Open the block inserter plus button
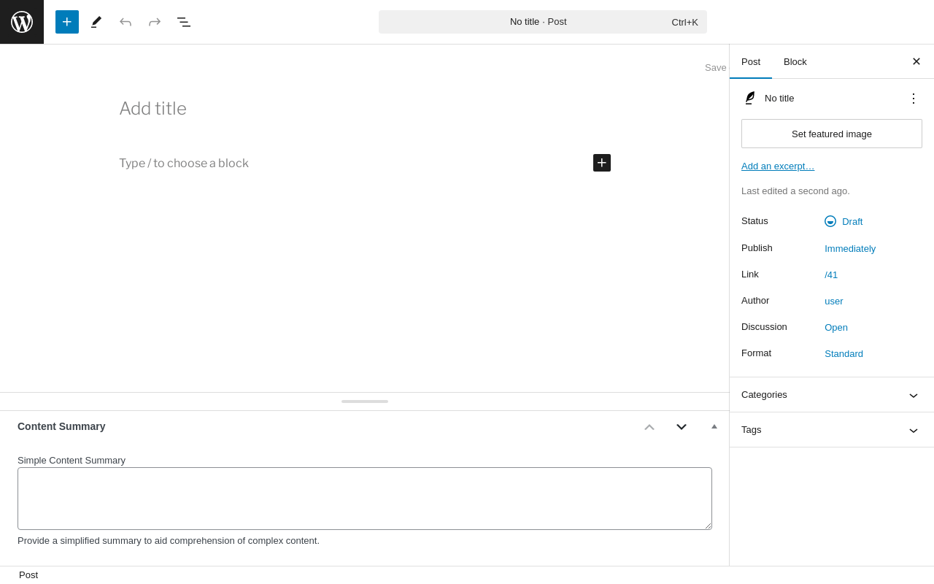This screenshot has width=934, height=584. pyautogui.click(x=67, y=22)
